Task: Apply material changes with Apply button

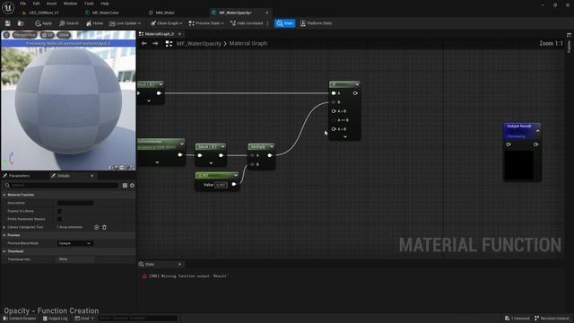Action: pyautogui.click(x=44, y=23)
